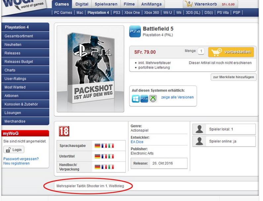Viewport: 263px width, 201px height.
Task: Open User-Ratings in sidebar
Action: (x=25, y=79)
